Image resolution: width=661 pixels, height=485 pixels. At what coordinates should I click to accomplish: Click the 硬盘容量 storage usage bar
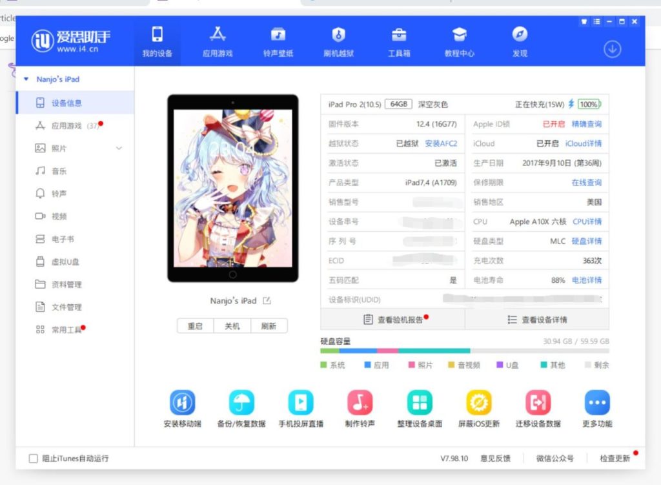tap(464, 351)
